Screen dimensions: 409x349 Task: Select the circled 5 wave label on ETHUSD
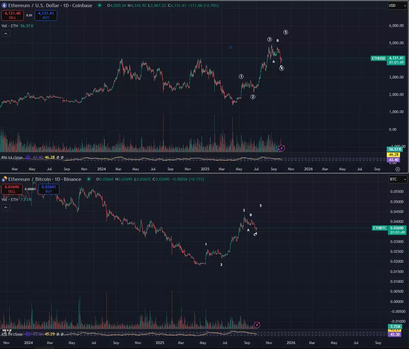[x=286, y=32]
